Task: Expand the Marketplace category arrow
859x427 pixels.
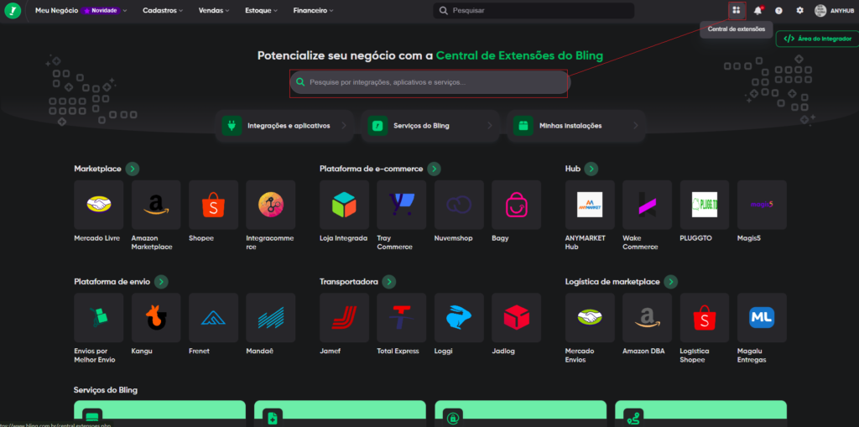Action: 133,169
